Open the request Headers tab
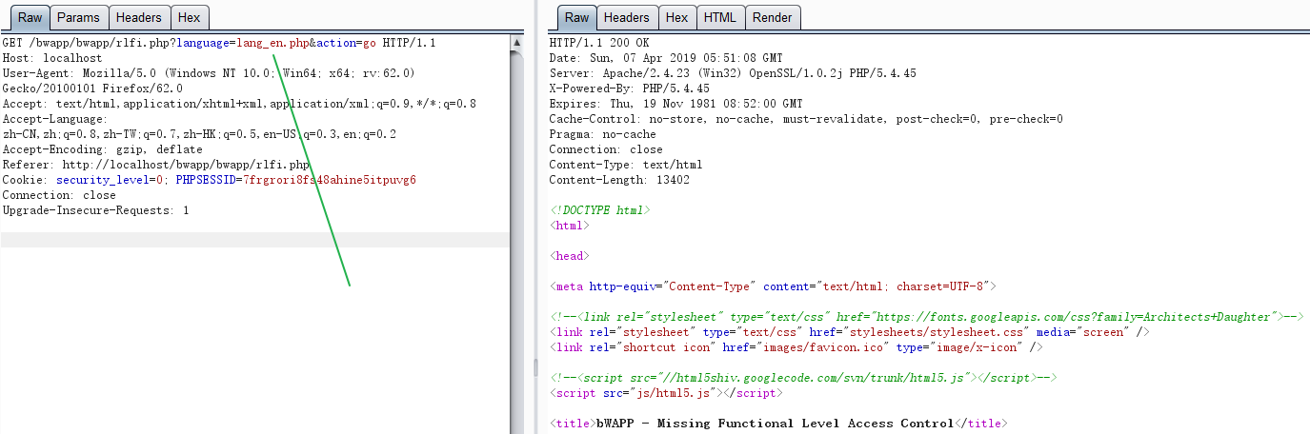This screenshot has width=1310, height=434. [x=139, y=17]
